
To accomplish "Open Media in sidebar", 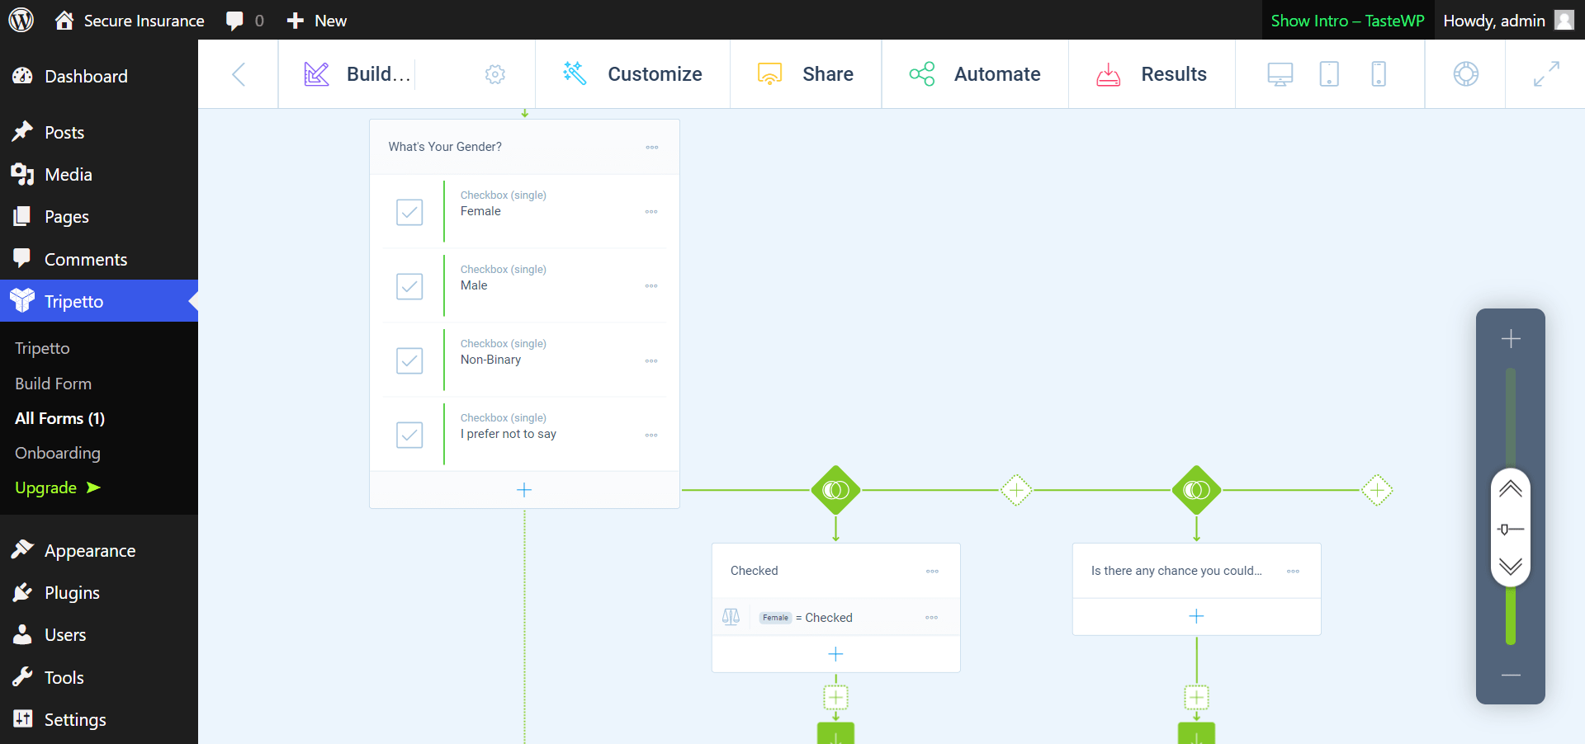I will point(99,174).
